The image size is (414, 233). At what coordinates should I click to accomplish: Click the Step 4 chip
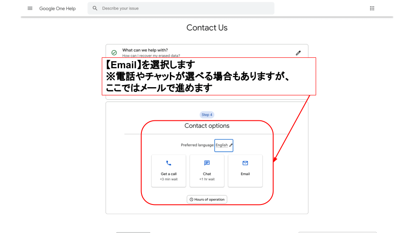pos(207,115)
